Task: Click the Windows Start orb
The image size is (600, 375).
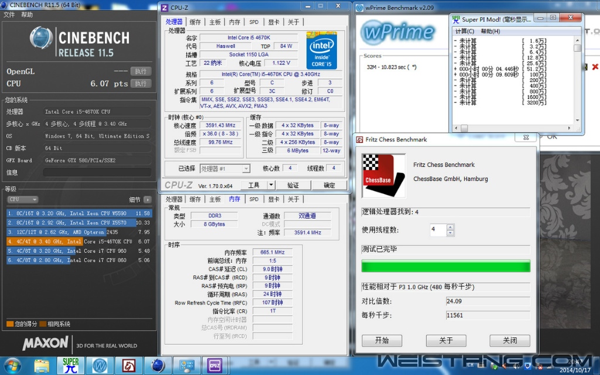Action: (x=12, y=365)
